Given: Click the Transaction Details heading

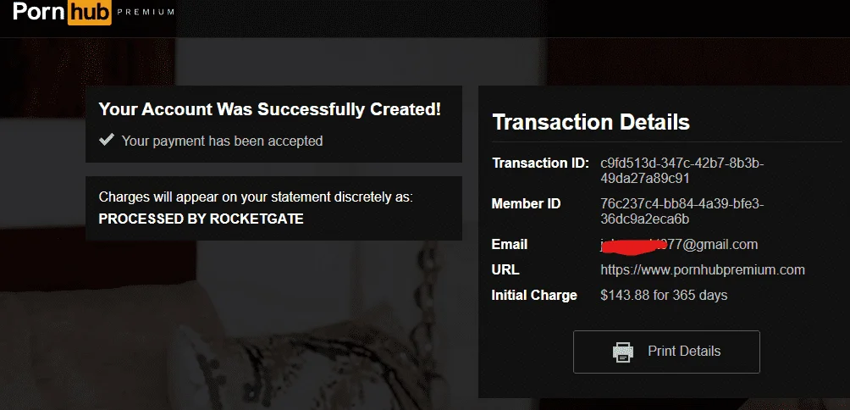Looking at the screenshot, I should pos(591,122).
